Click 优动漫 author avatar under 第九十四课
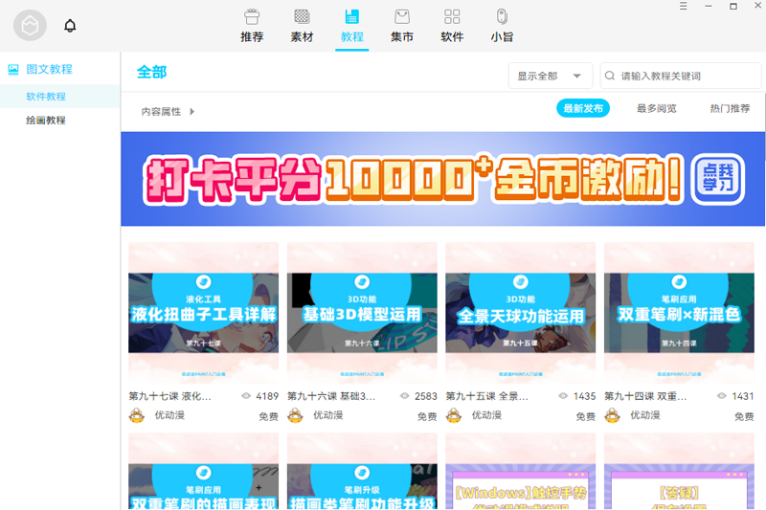Screen dimensions: 766x510 [x=612, y=416]
